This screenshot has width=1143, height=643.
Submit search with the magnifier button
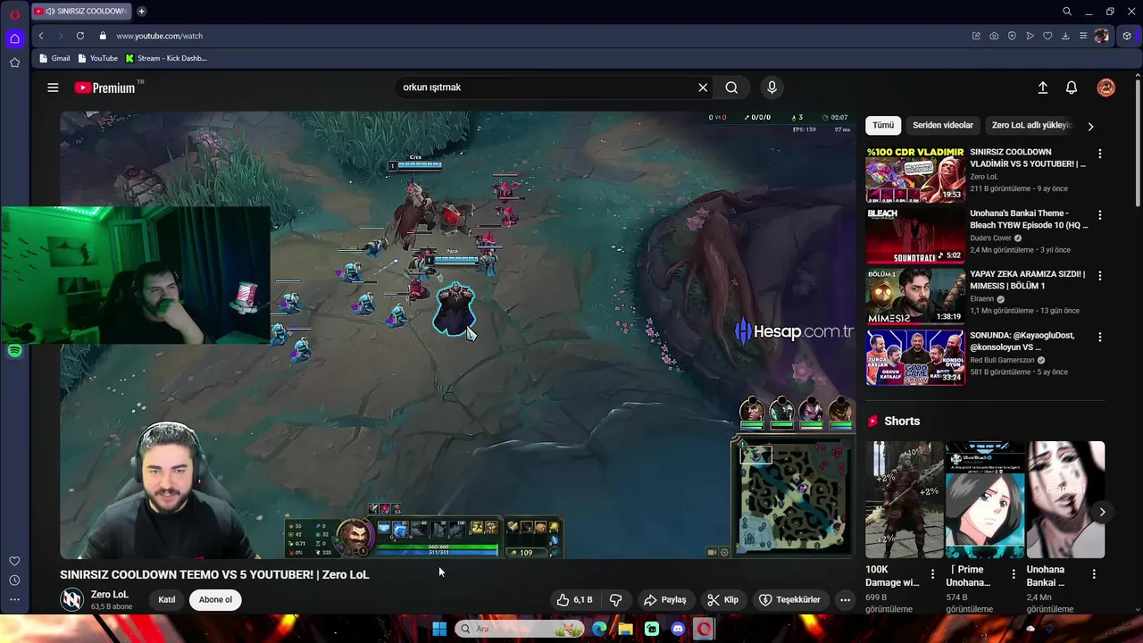pyautogui.click(x=731, y=88)
